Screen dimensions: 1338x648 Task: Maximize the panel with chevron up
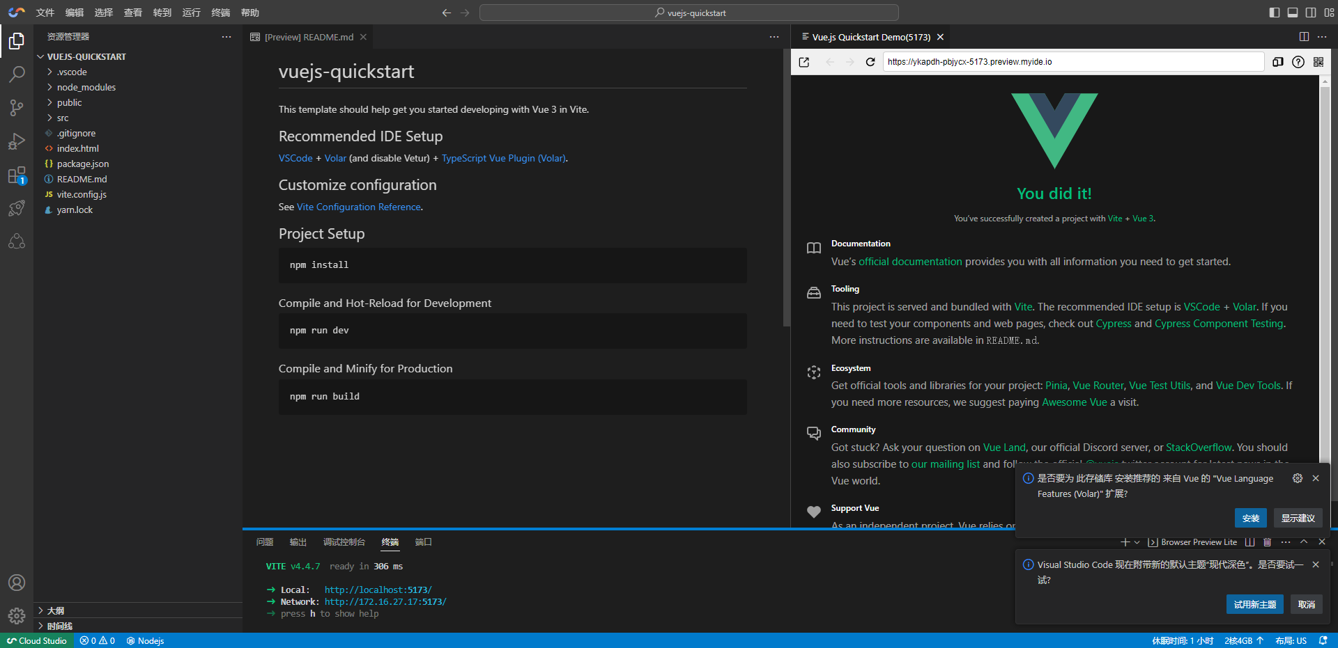pos(1304,542)
